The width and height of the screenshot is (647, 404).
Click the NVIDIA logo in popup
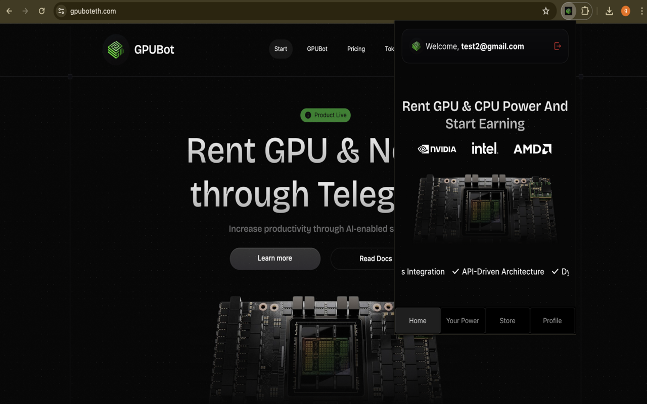pyautogui.click(x=437, y=149)
